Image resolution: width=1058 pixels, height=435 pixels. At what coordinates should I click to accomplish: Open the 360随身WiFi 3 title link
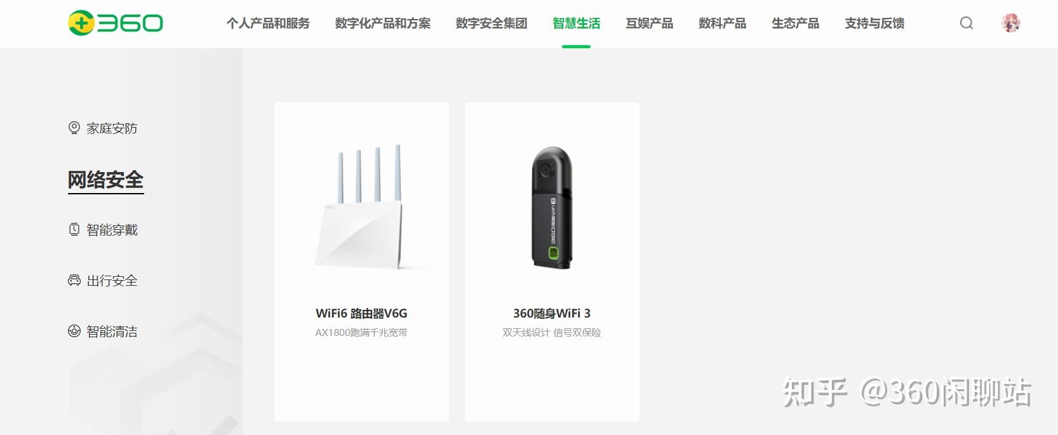(552, 313)
